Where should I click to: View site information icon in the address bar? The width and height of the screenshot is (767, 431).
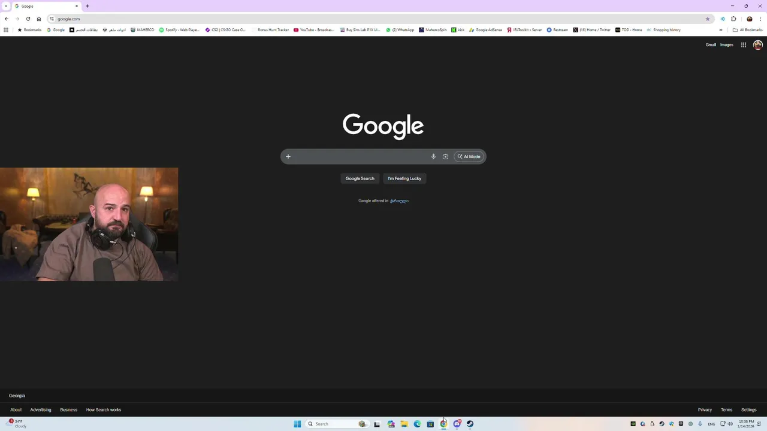[52, 19]
